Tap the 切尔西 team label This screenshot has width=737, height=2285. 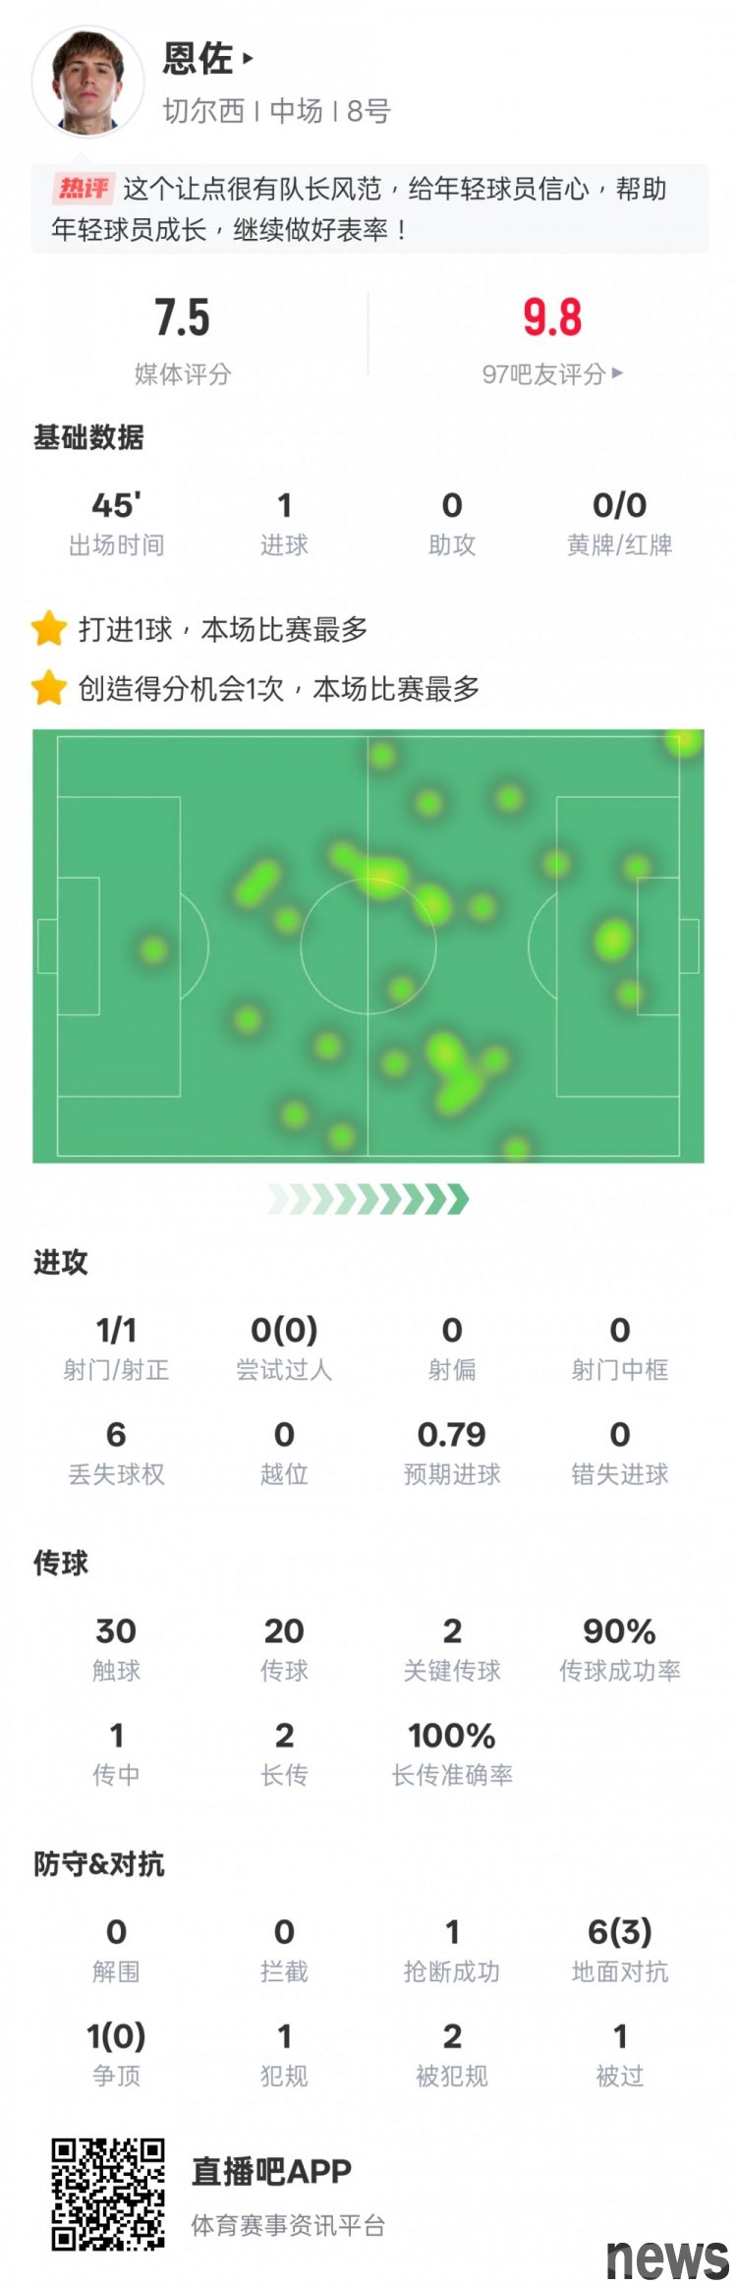pos(203,111)
